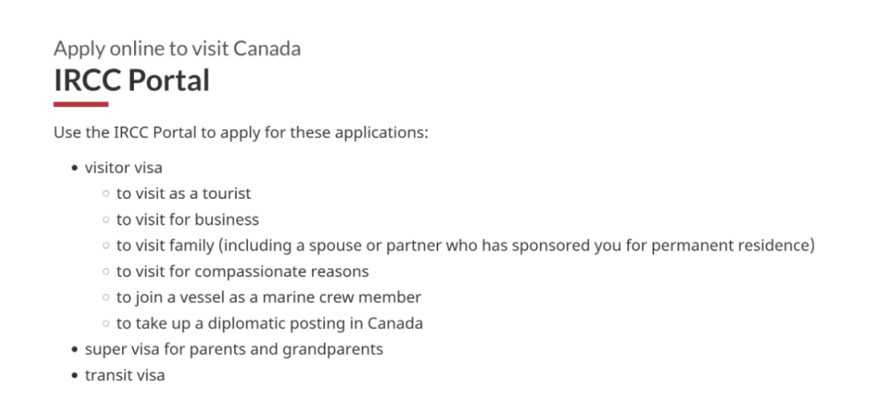Click the "transit visa" list item
The height and width of the screenshot is (410, 872).
point(124,375)
